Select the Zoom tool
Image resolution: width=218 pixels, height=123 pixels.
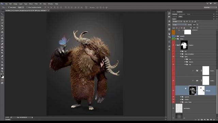[2, 71]
